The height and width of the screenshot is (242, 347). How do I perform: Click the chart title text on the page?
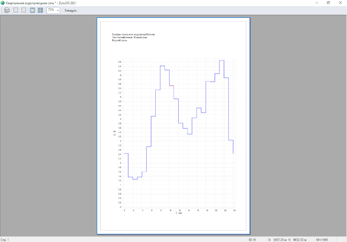[x=133, y=34]
